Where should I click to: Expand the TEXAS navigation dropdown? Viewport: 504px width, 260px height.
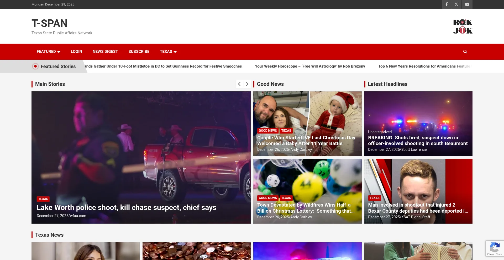point(168,52)
